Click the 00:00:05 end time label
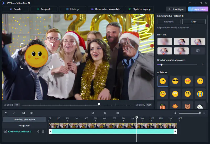The width and height of the screenshot is (210, 144). click(140, 105)
